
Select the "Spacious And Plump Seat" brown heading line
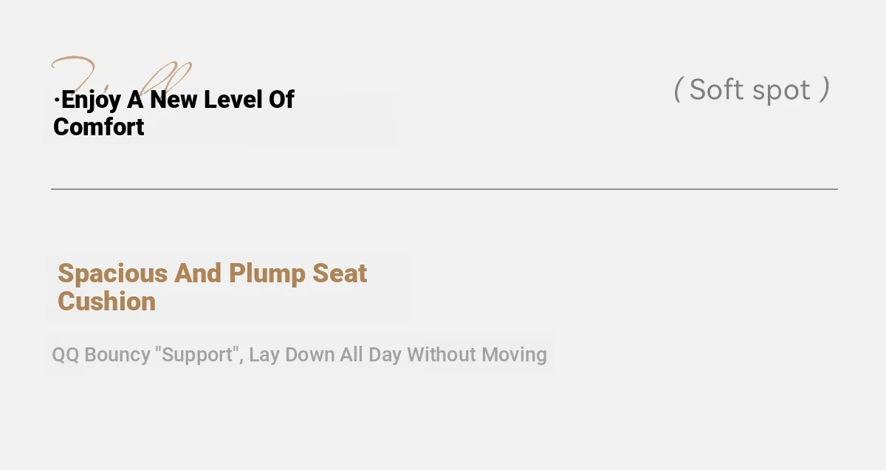click(x=213, y=273)
